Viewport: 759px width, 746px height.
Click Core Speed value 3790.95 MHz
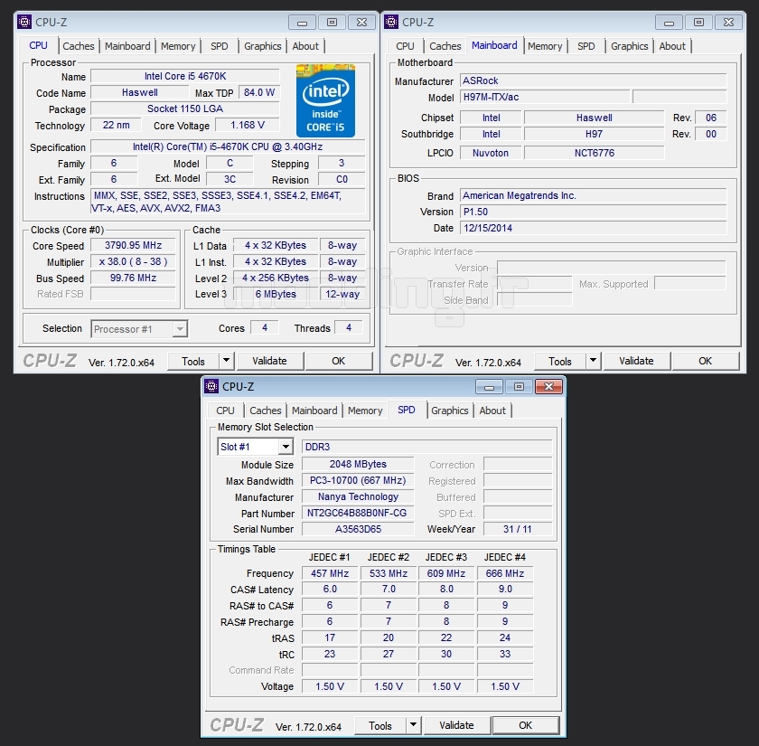[x=133, y=245]
